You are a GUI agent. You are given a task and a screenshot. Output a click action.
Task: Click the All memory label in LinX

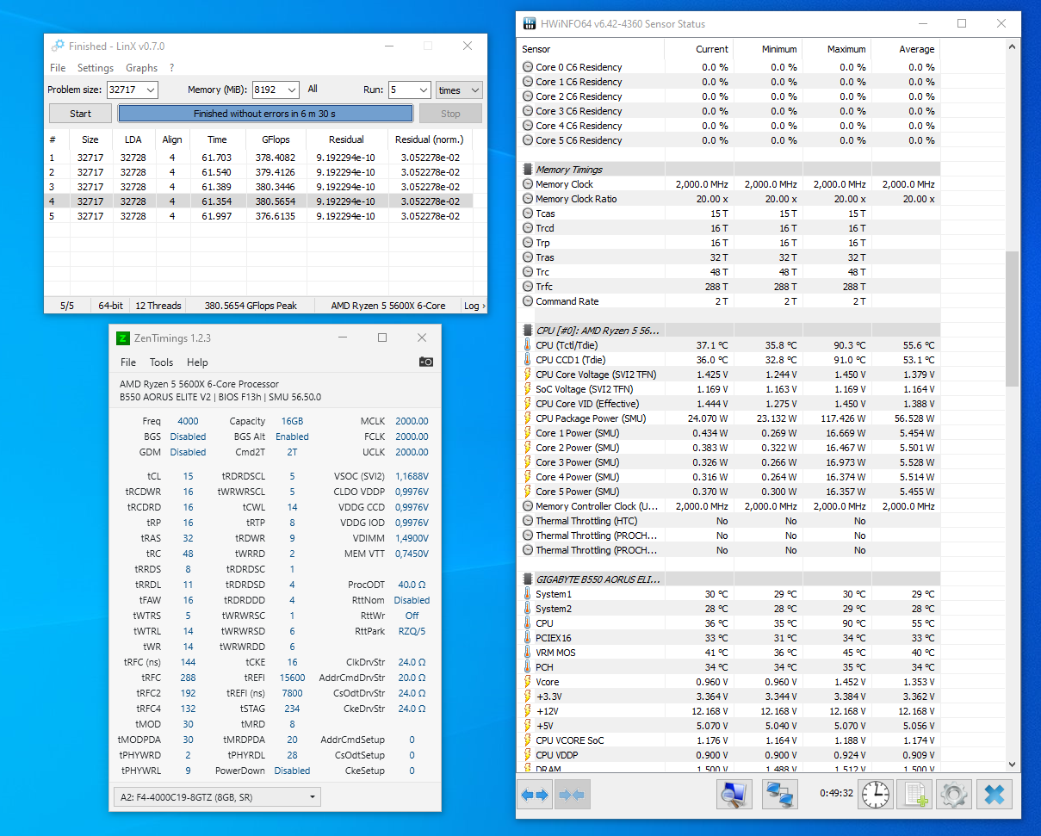pyautogui.click(x=313, y=89)
